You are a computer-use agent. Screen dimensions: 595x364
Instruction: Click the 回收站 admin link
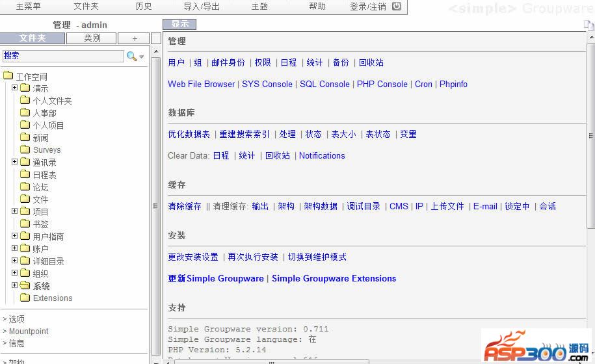tap(371, 62)
